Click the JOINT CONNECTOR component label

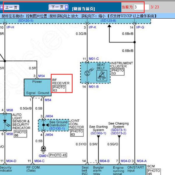pyautogui.click(x=77, y=124)
